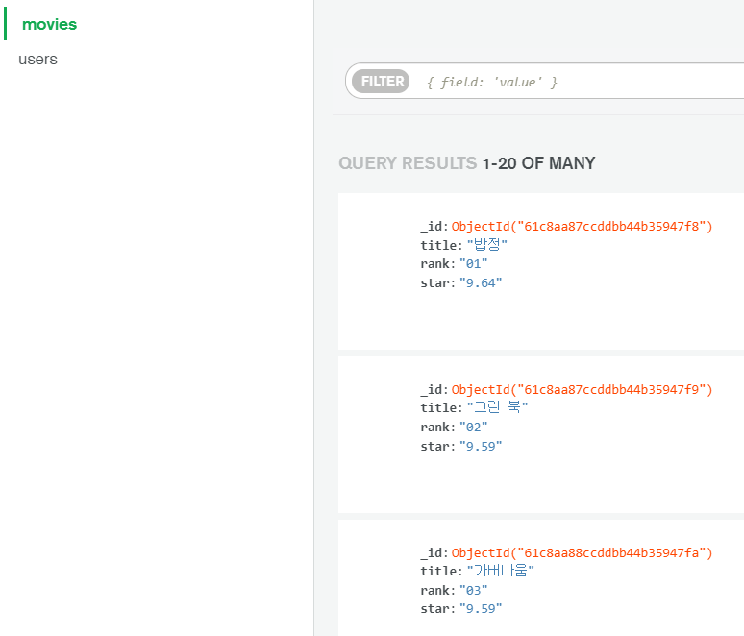Click star value "9.59" in rank 02 document
This screenshot has width=744, height=636.
point(481,446)
